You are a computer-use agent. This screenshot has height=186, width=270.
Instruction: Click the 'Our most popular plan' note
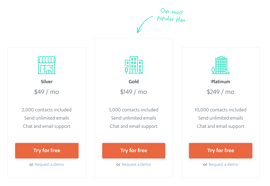171,15
